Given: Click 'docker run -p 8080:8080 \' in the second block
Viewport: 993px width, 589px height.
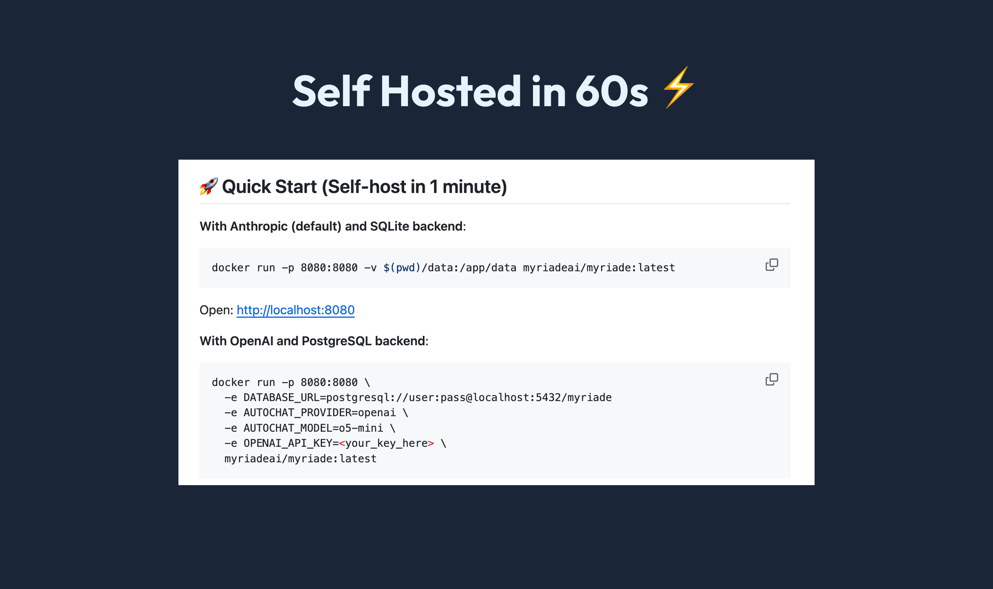Looking at the screenshot, I should (291, 382).
